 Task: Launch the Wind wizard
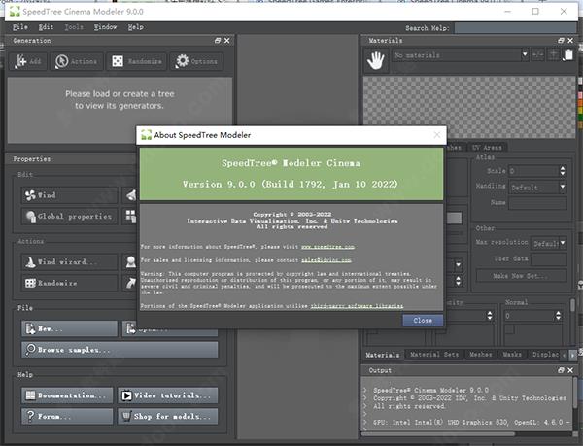click(64, 262)
